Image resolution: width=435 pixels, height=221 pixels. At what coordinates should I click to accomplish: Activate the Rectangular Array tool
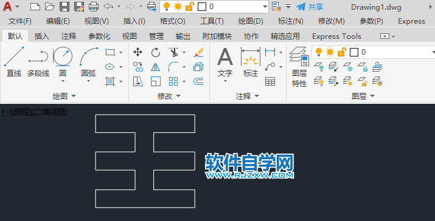pyautogui.click(x=173, y=81)
